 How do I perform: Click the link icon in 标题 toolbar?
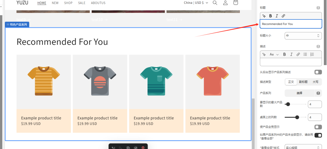coord(283,16)
